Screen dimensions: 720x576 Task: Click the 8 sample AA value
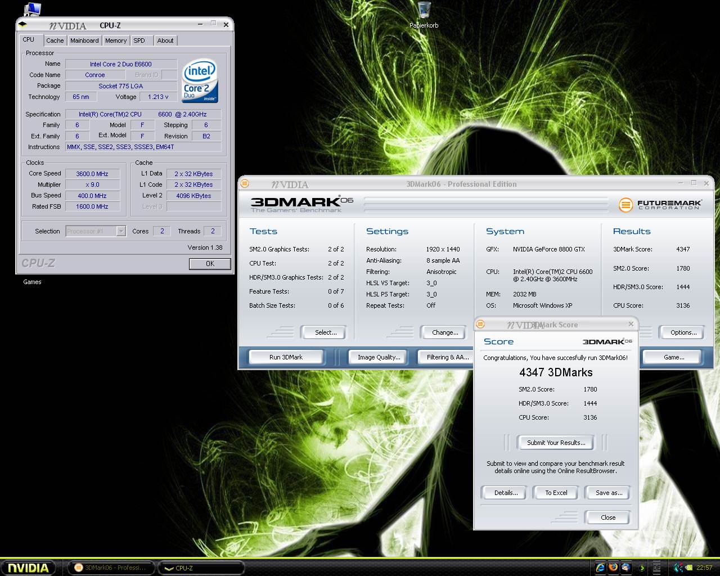pyautogui.click(x=443, y=260)
